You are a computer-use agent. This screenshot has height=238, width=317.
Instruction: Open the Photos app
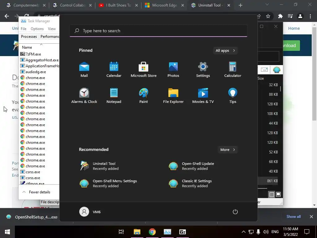click(173, 70)
